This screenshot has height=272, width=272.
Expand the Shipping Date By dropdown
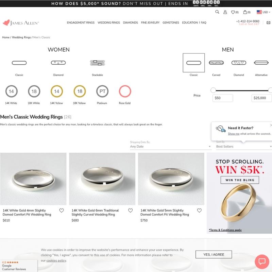[171, 147]
